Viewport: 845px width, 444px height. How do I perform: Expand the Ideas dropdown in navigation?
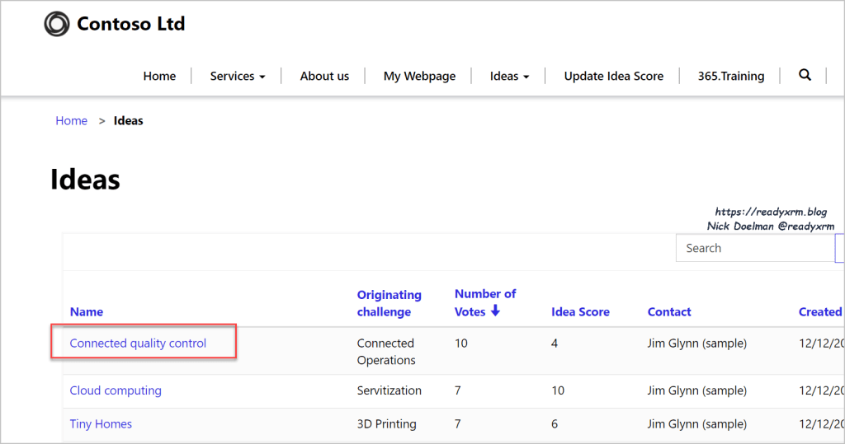(x=509, y=76)
